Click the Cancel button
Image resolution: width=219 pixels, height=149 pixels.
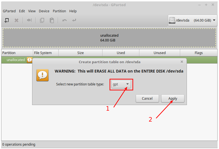(x=147, y=99)
